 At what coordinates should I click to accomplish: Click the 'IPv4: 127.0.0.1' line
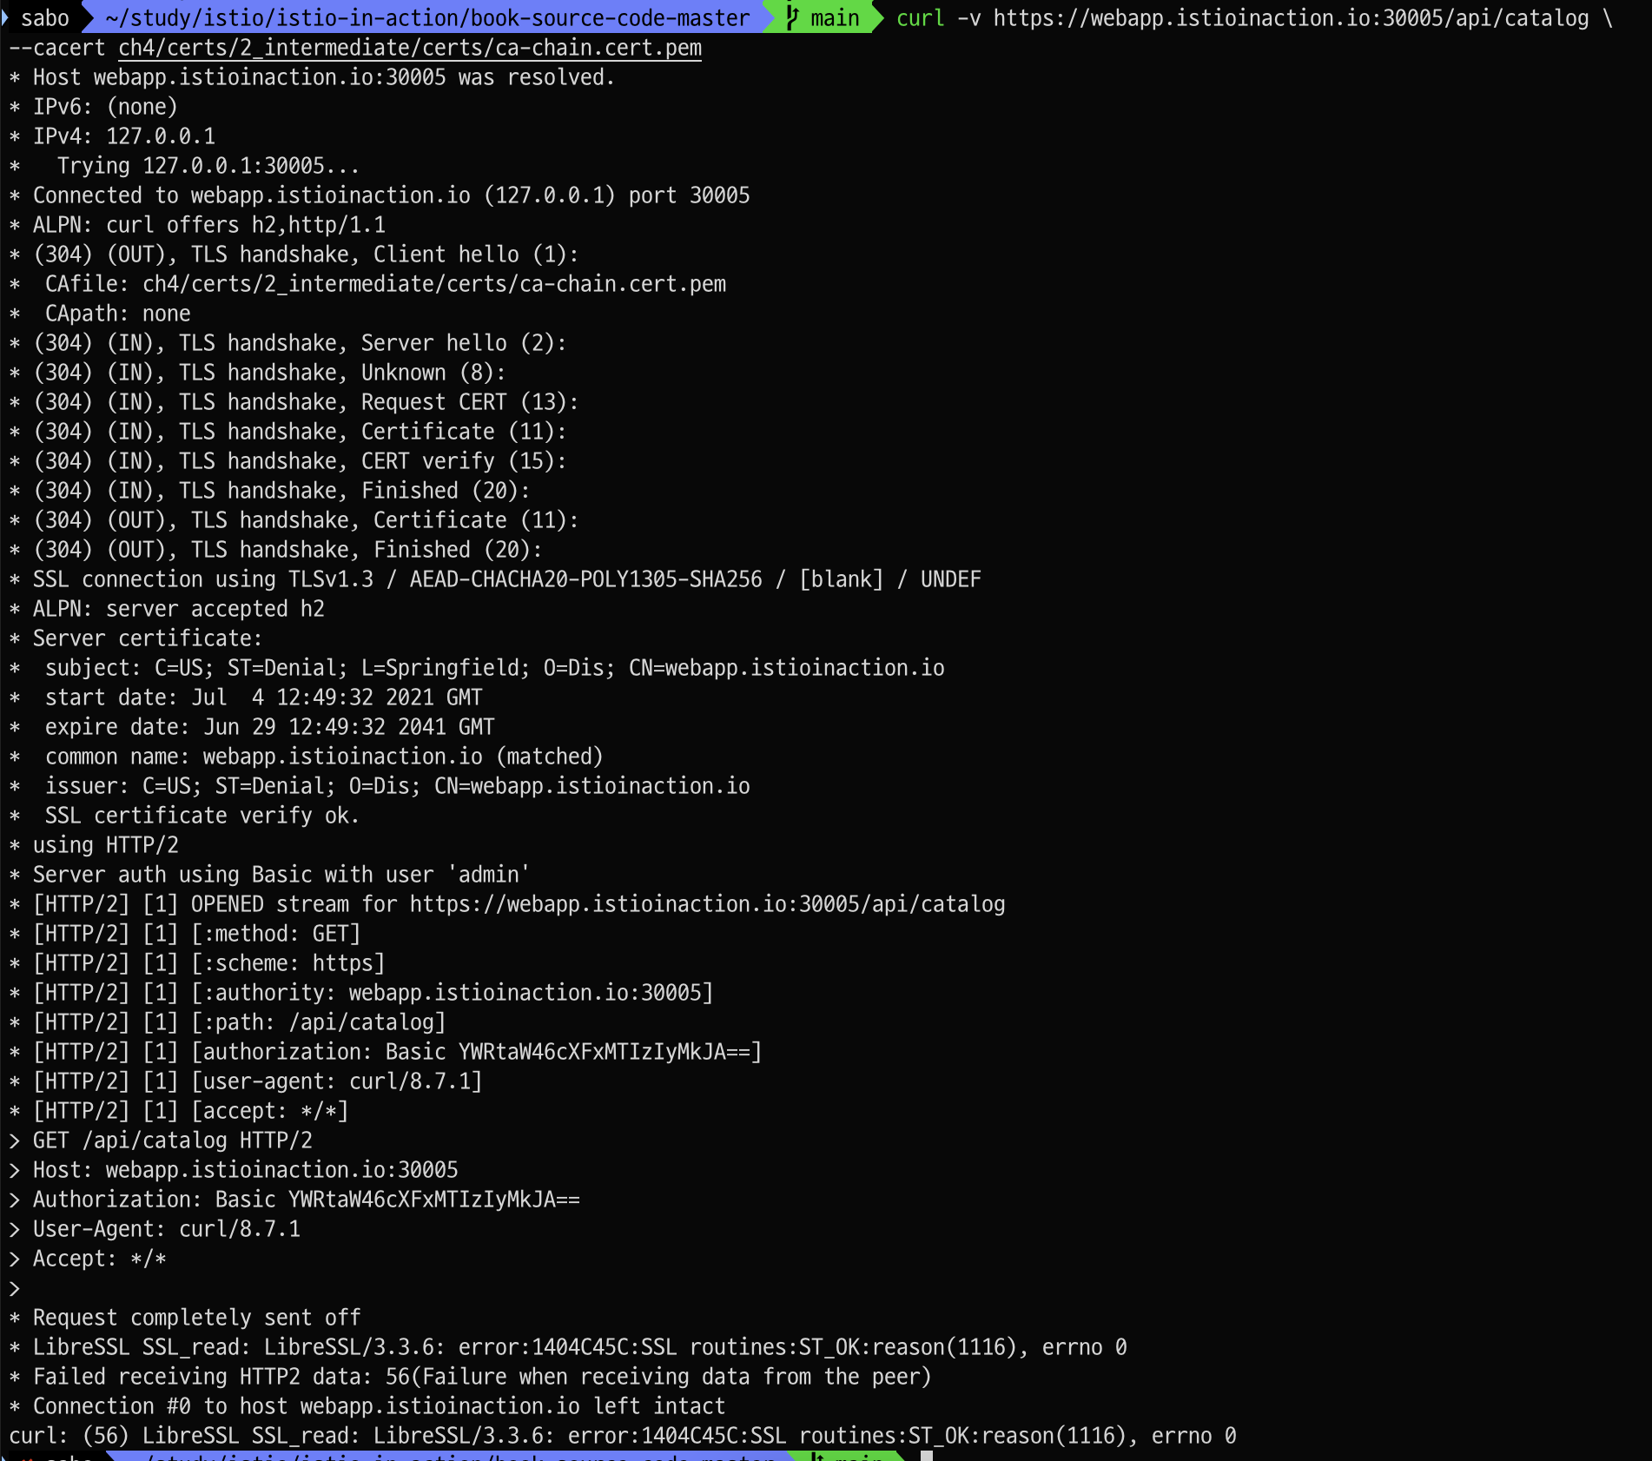112,136
